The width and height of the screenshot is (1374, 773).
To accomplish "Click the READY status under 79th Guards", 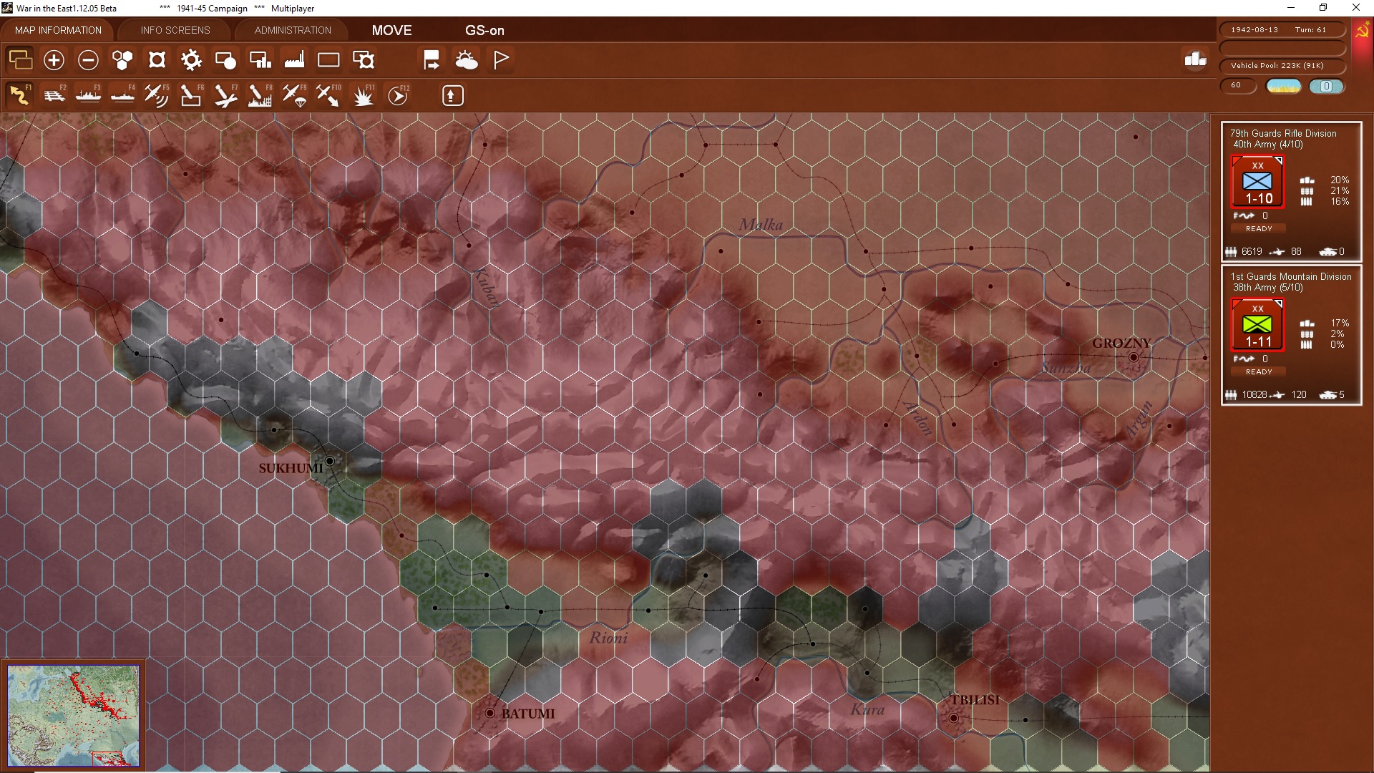I will pyautogui.click(x=1259, y=229).
